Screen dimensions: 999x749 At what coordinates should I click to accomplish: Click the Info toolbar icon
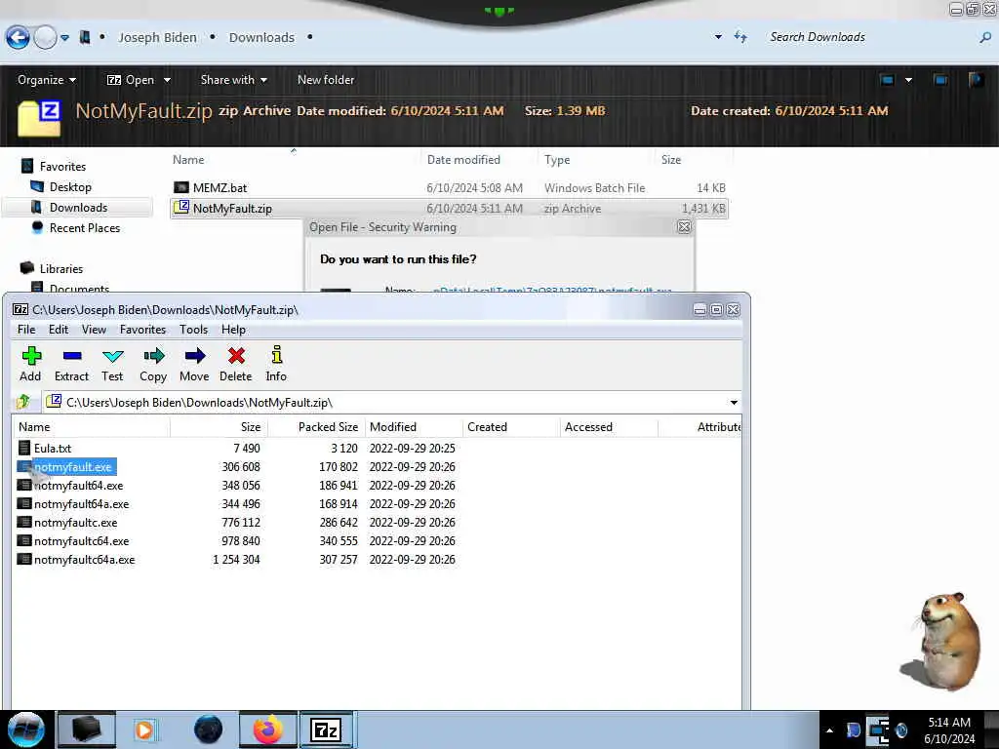pos(276,364)
